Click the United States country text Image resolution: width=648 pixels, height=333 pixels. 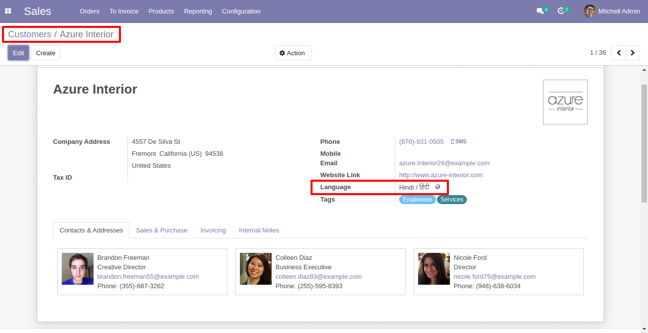(151, 166)
